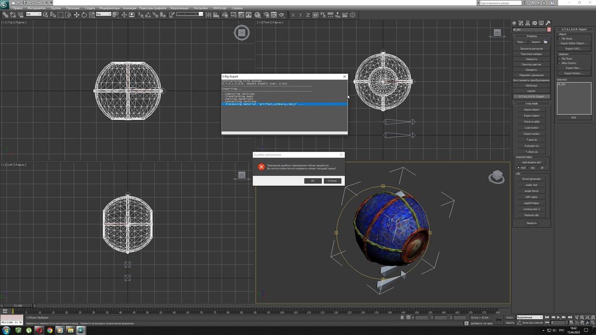Click the 3ds Max application logo button
This screenshot has height=335, width=596.
click(4, 4)
